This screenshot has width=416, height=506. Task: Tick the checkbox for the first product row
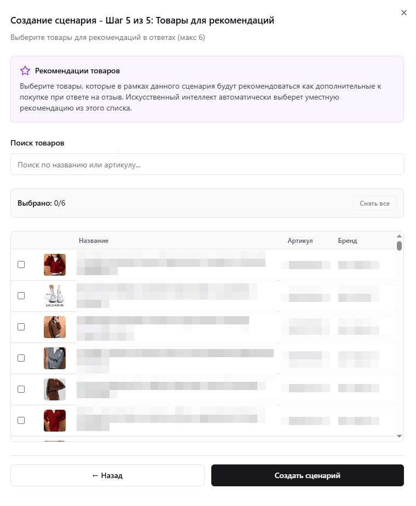[21, 264]
